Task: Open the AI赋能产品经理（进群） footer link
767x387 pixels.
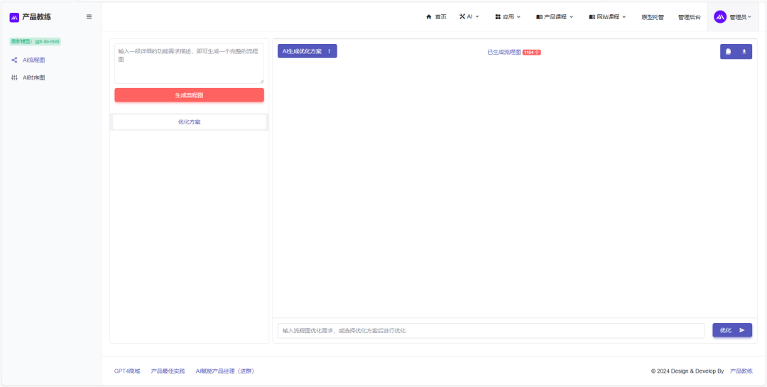Action: (x=224, y=371)
